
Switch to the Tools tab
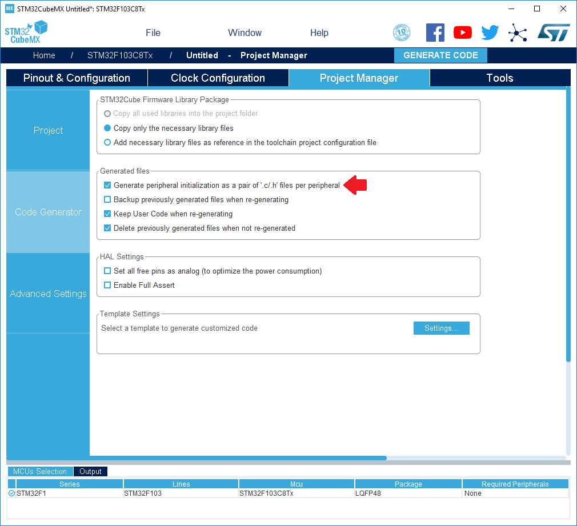(500, 78)
